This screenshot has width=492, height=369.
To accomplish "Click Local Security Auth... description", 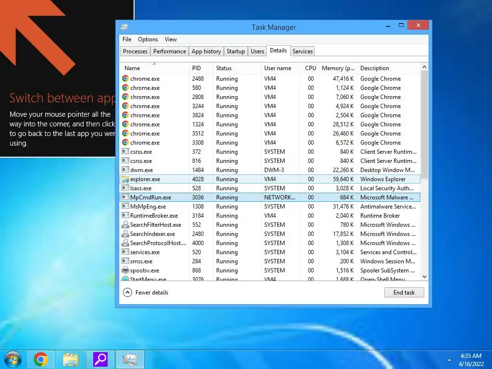I will coord(387,188).
